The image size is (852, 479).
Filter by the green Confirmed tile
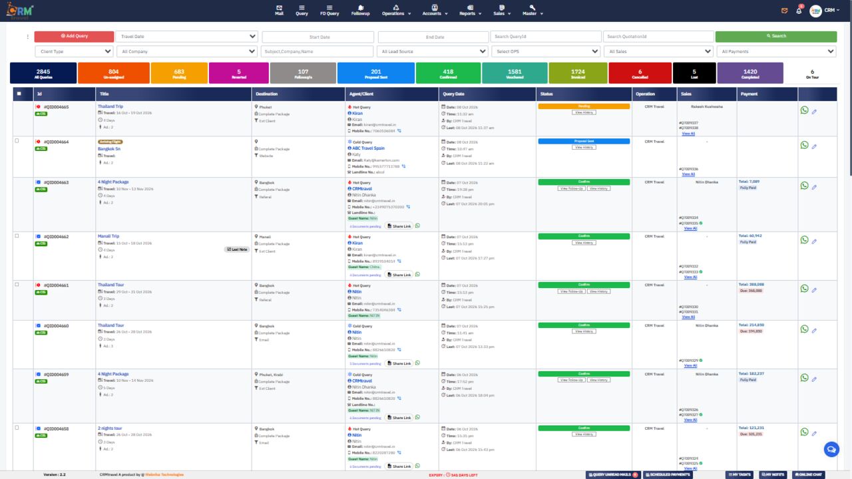pos(448,73)
